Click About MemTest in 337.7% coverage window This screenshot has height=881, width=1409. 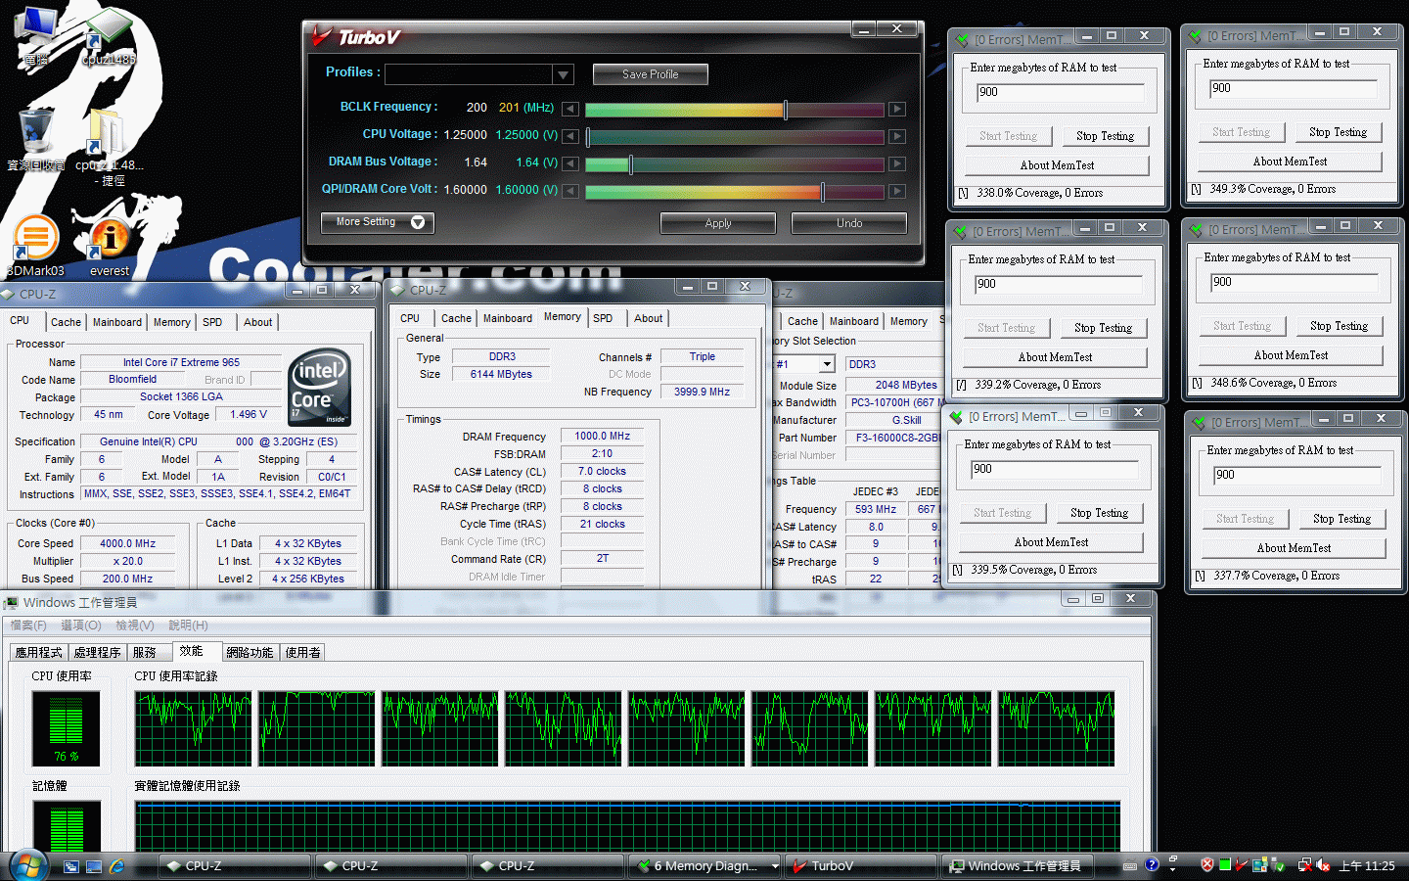click(x=1294, y=548)
